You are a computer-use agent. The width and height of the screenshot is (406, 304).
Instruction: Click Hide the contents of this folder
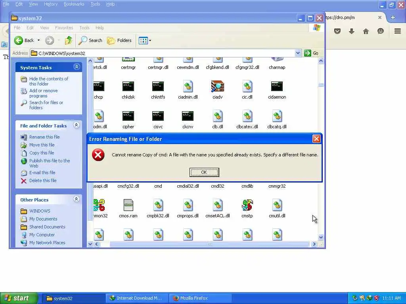coord(49,81)
